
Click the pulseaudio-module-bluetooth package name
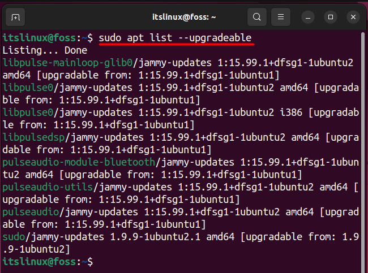coord(79,162)
